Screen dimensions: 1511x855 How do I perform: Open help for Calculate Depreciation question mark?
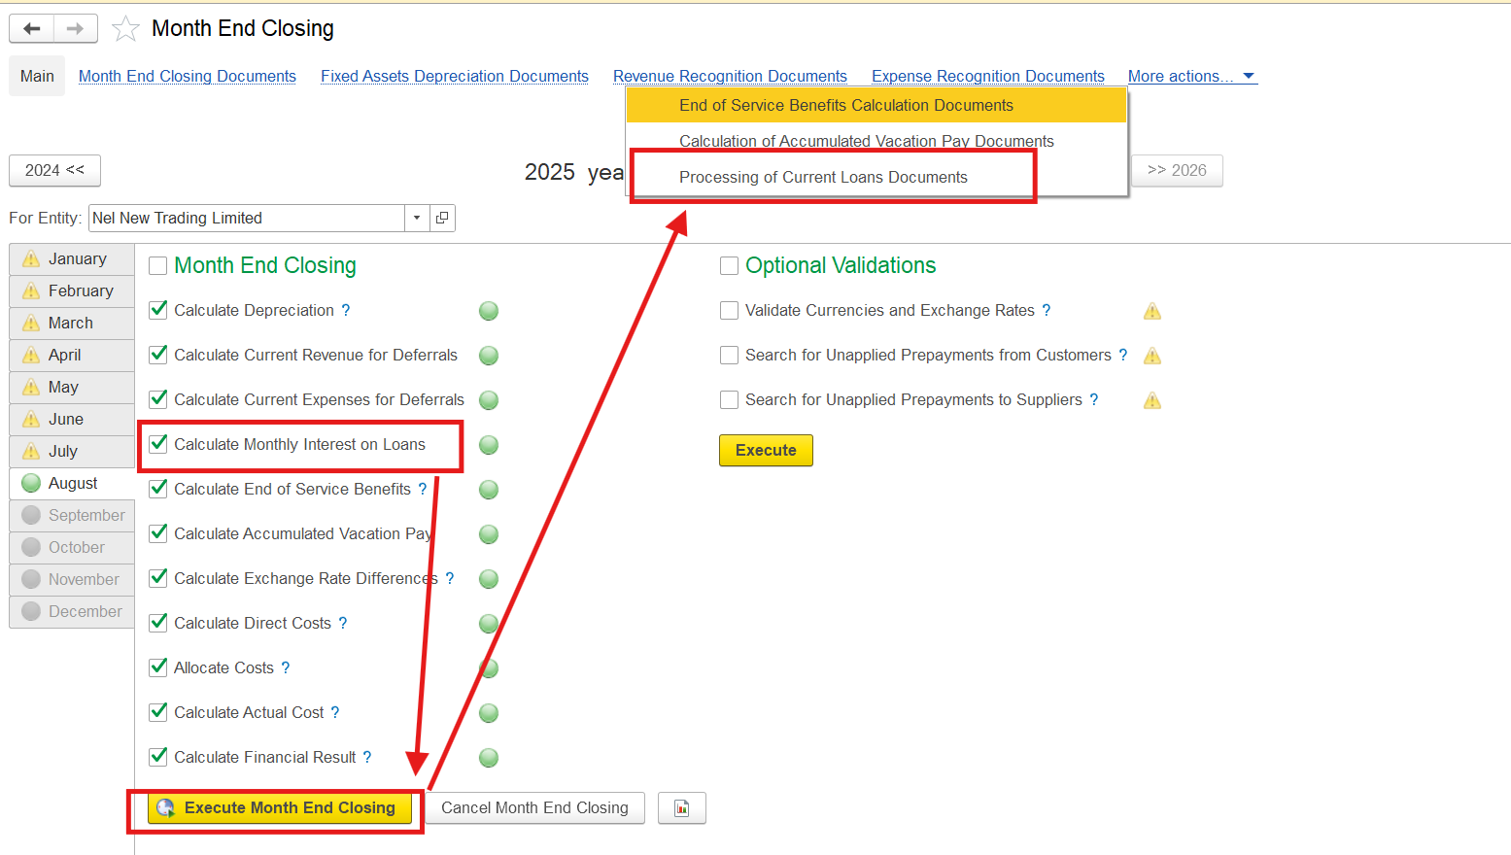coord(346,311)
